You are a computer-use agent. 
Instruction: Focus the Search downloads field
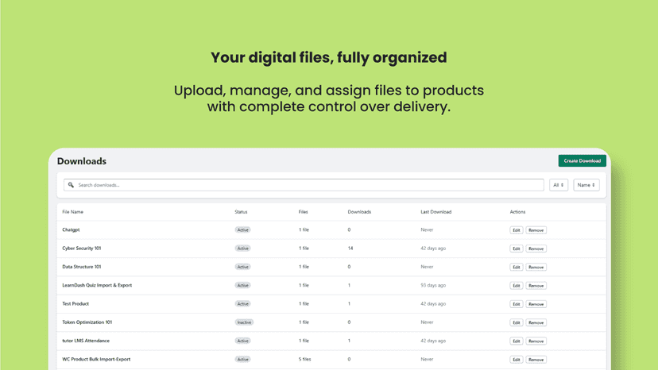point(304,185)
